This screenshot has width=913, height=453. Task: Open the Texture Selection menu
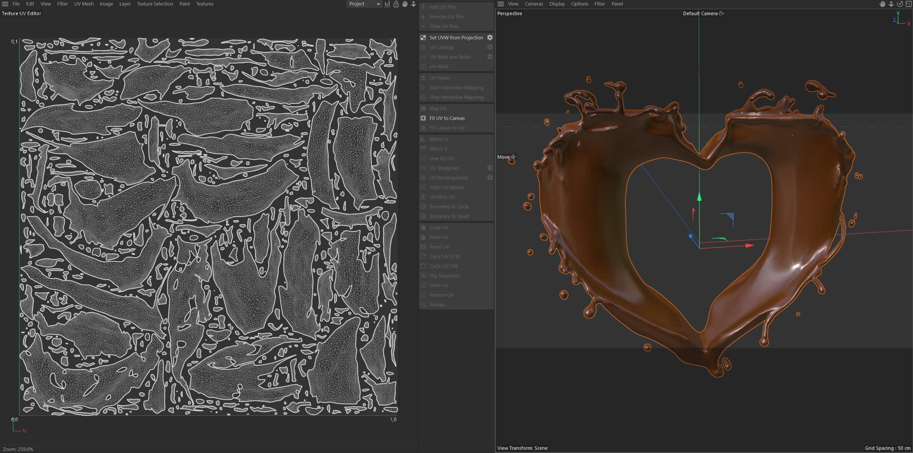pos(155,4)
